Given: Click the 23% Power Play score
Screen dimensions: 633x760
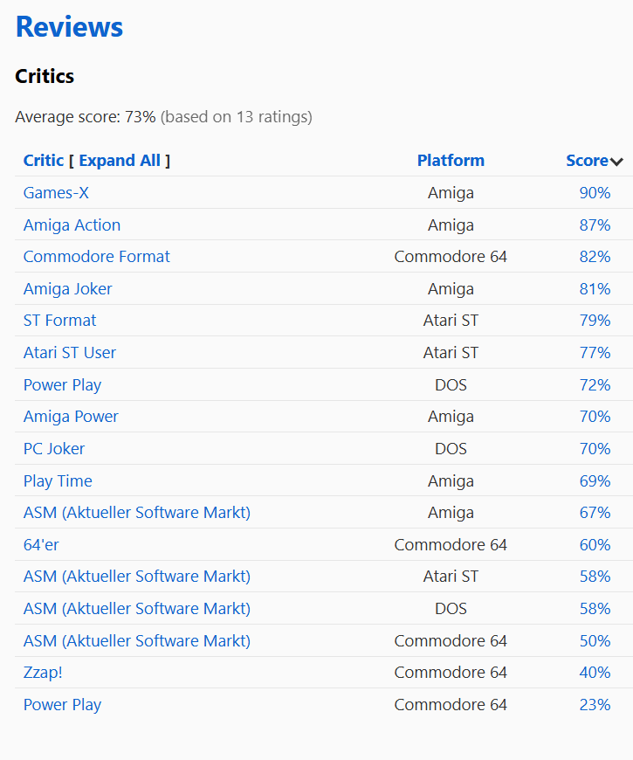Looking at the screenshot, I should [x=595, y=705].
